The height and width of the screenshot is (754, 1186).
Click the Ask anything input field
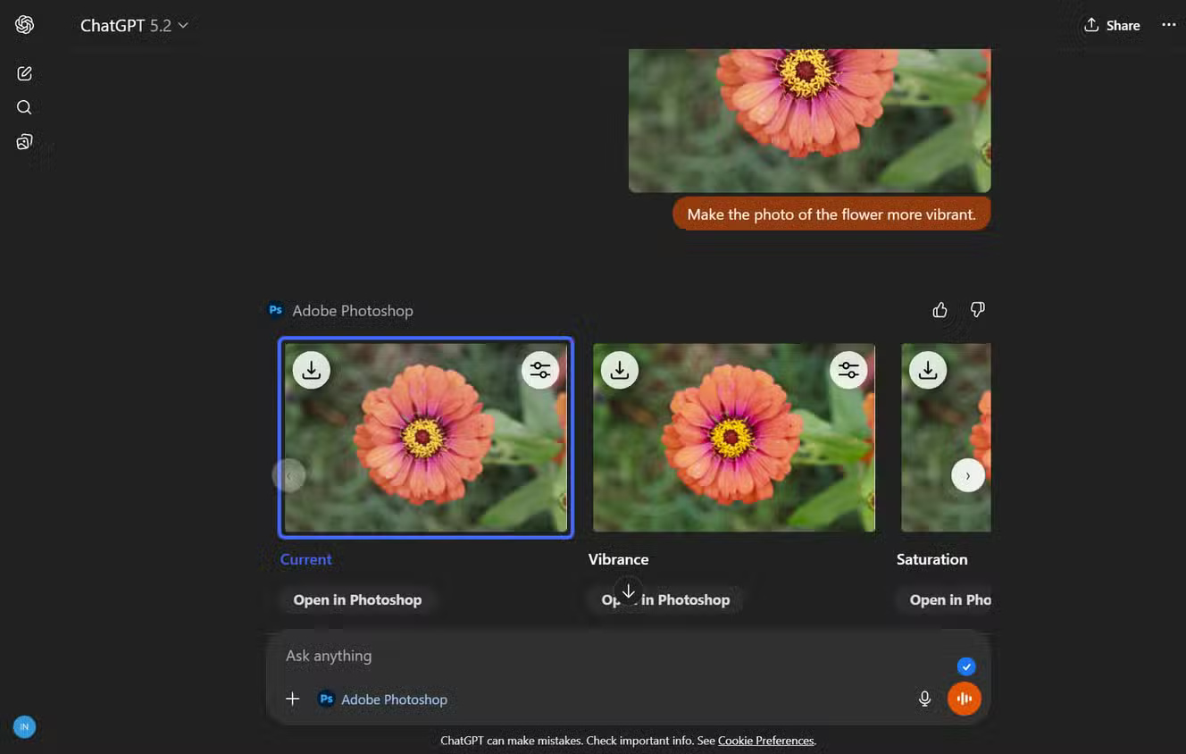pyautogui.click(x=607, y=656)
